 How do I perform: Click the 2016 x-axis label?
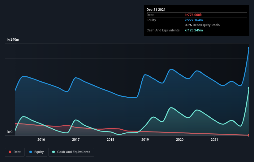coord(41,140)
